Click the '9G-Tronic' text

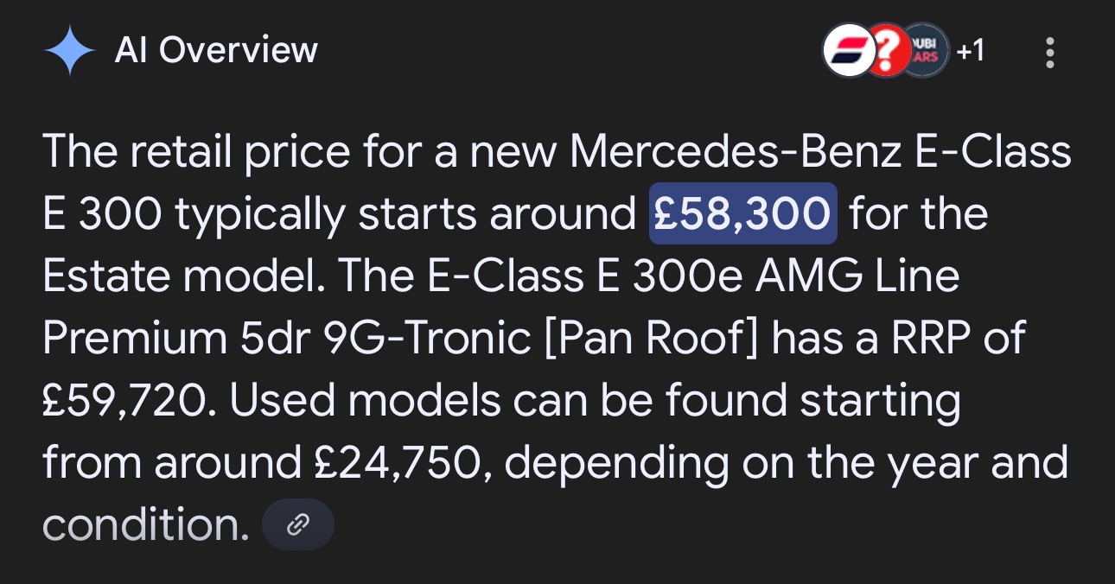(x=425, y=340)
